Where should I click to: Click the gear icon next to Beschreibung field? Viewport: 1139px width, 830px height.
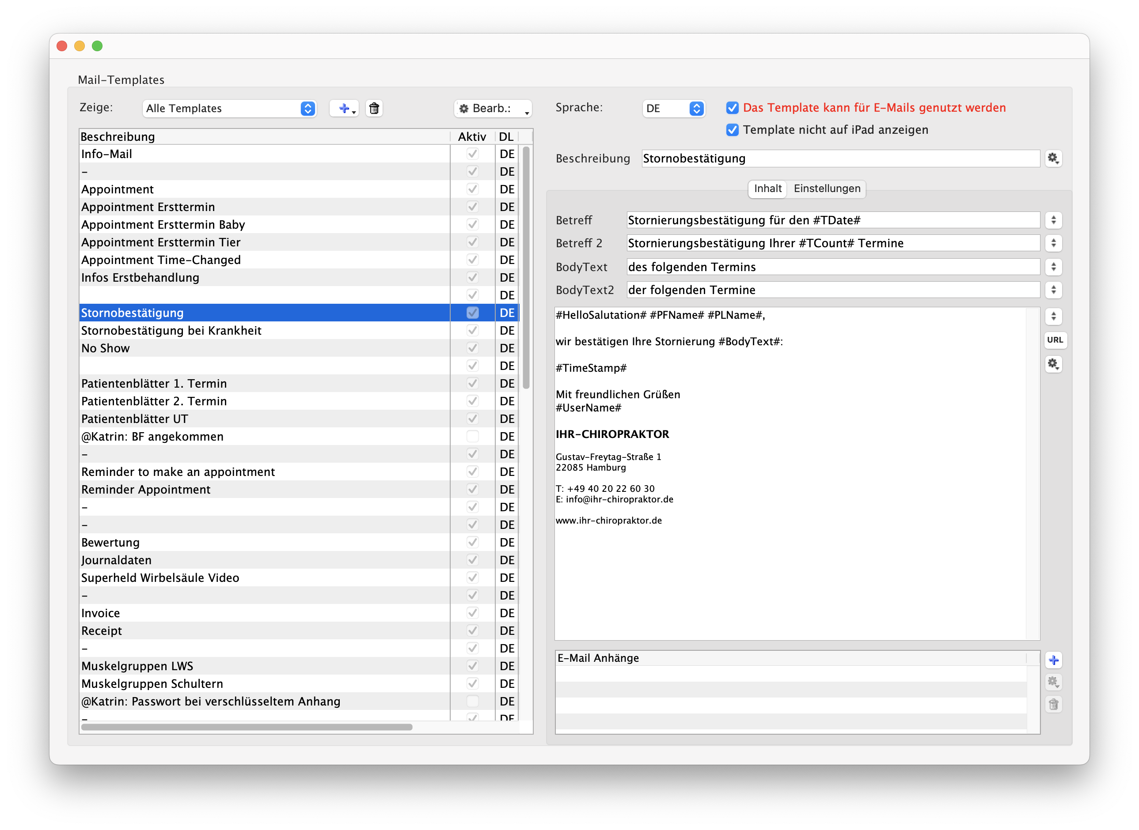1053,159
